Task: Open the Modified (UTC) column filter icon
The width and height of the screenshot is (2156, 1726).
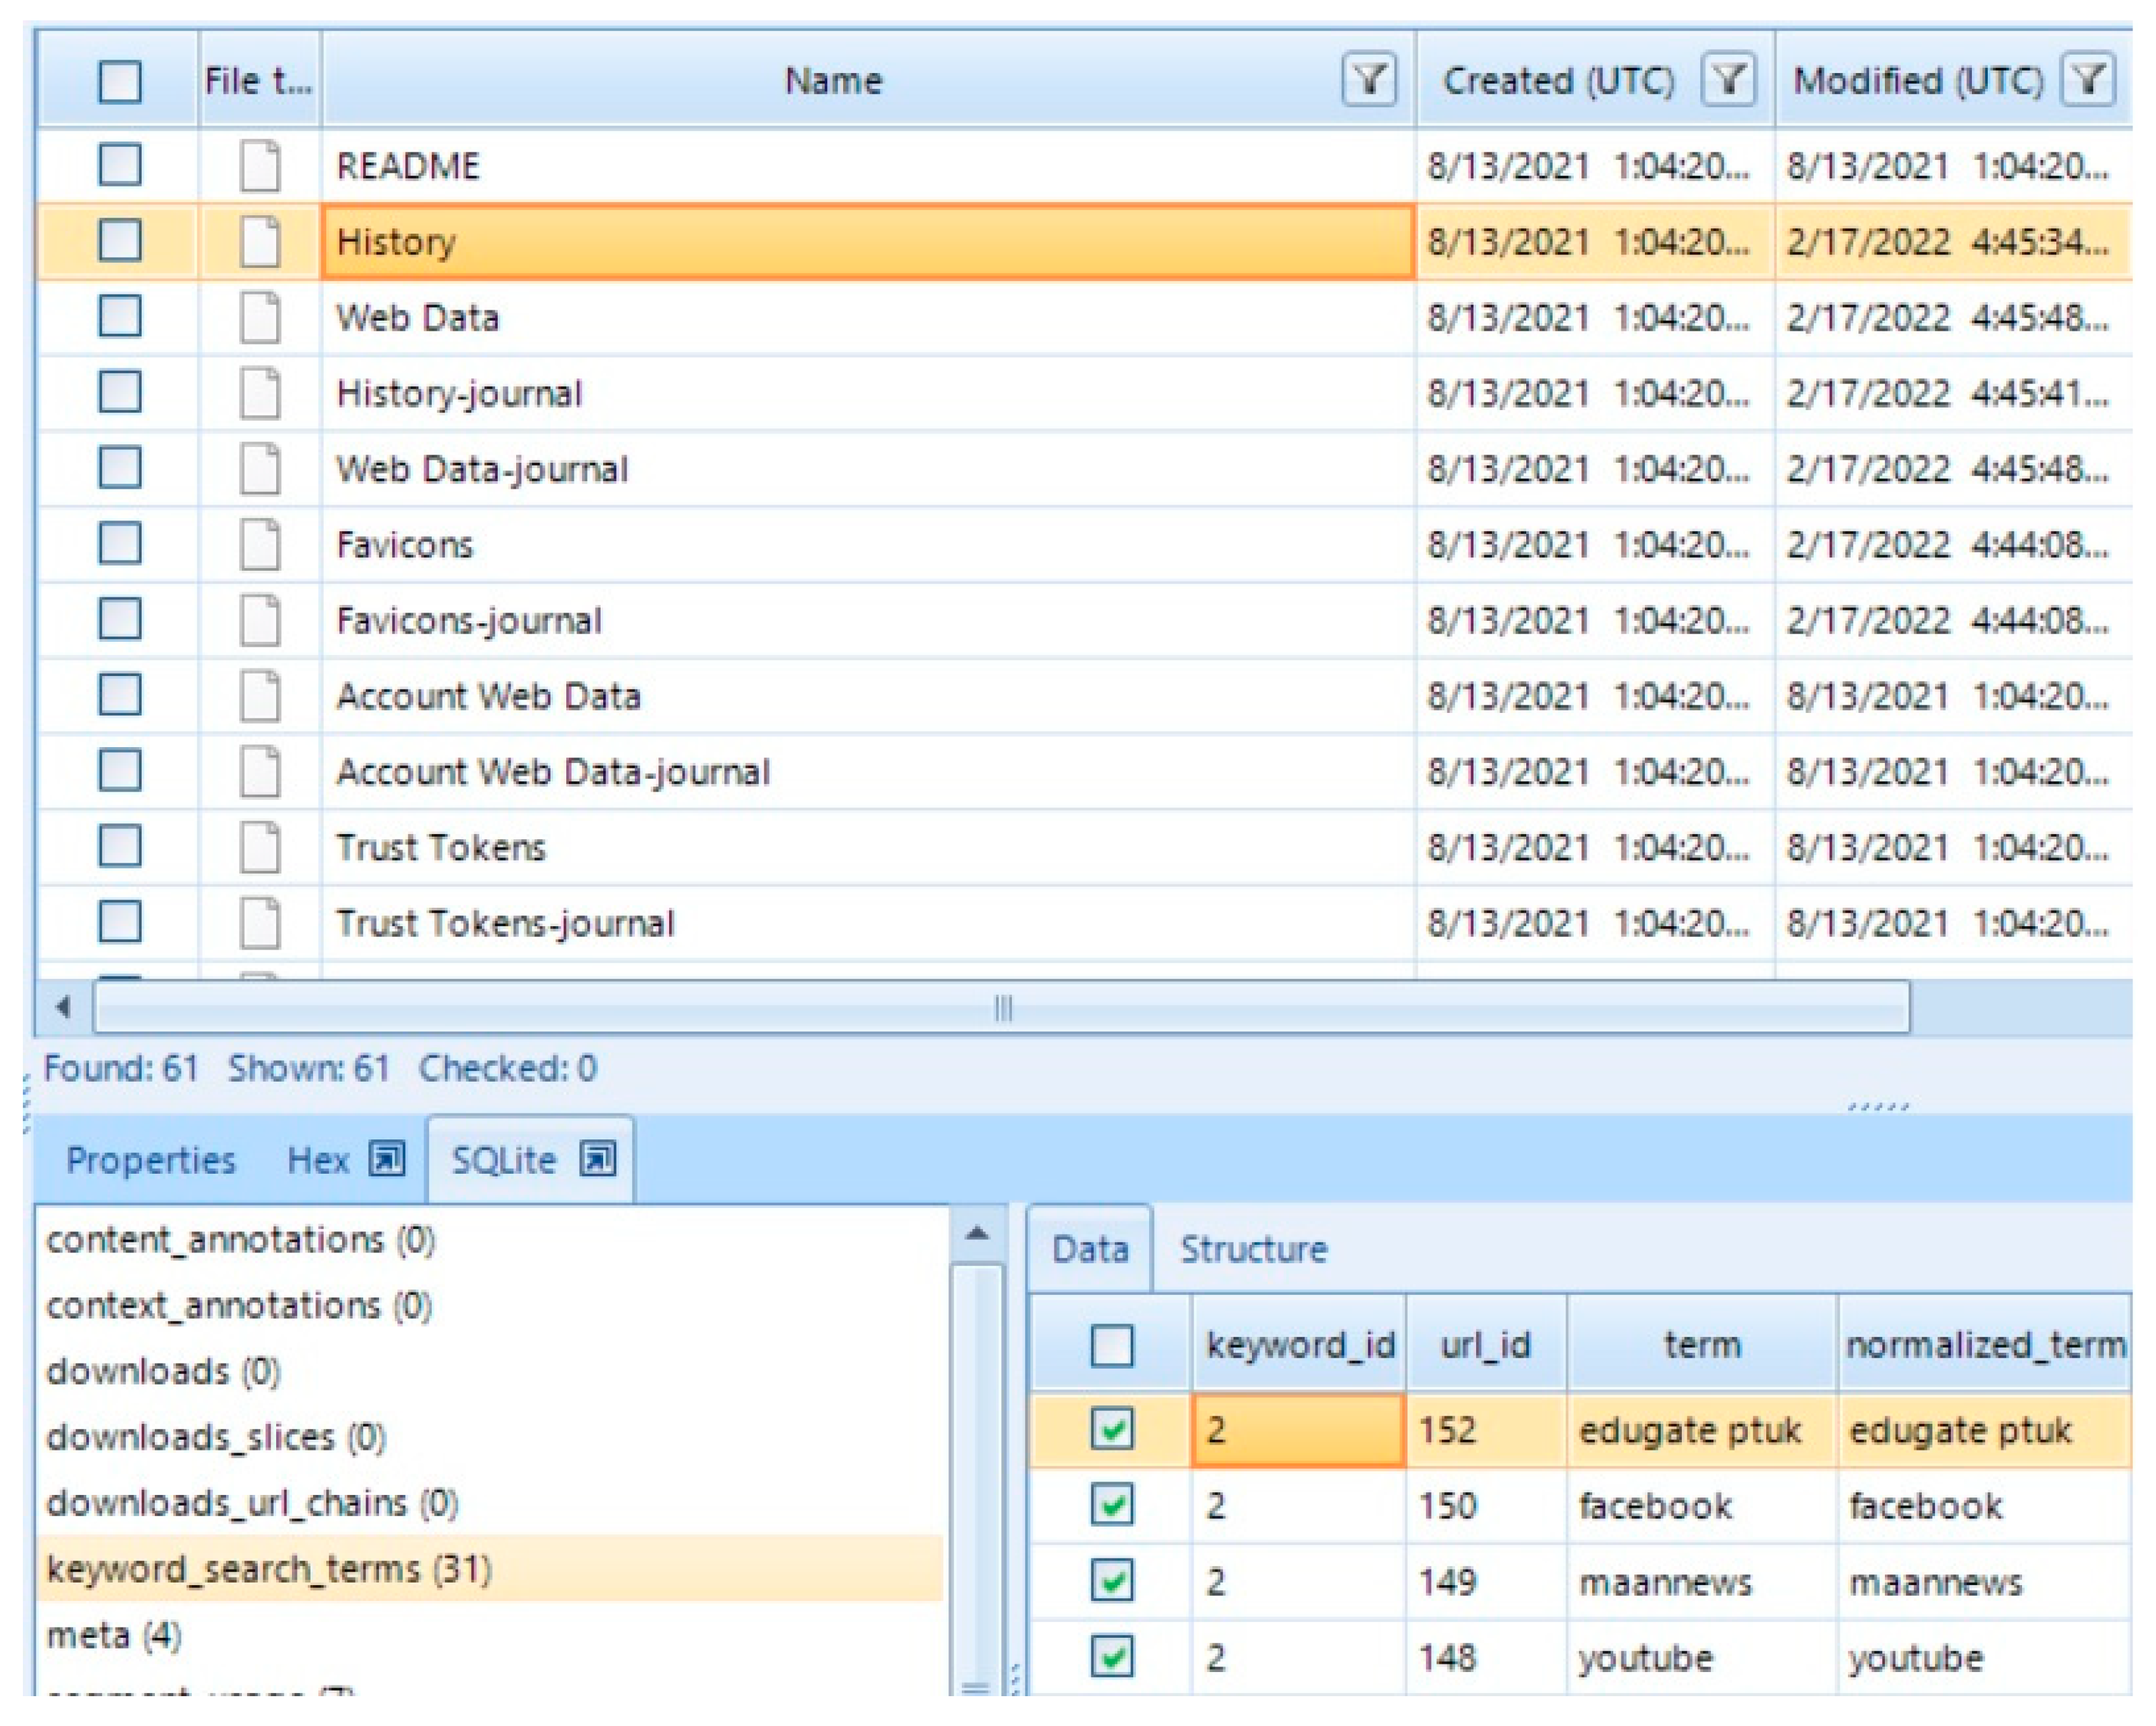Action: [x=2087, y=79]
